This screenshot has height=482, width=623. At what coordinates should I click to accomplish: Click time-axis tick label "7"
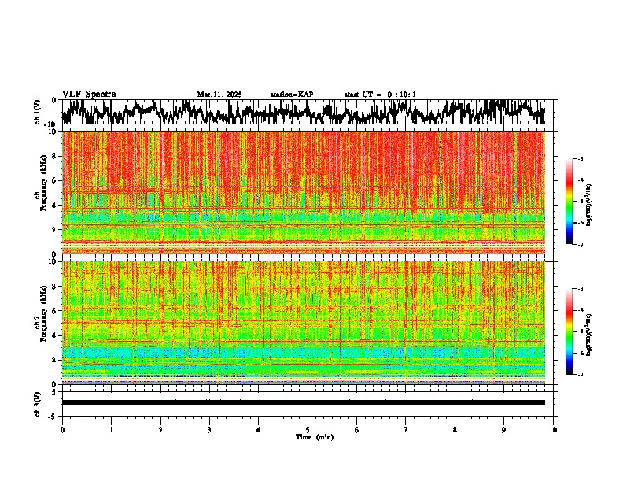pos(406,430)
